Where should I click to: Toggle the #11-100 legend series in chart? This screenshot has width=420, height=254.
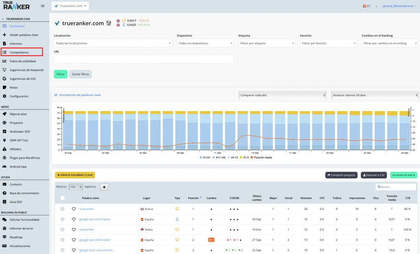pos(219,158)
